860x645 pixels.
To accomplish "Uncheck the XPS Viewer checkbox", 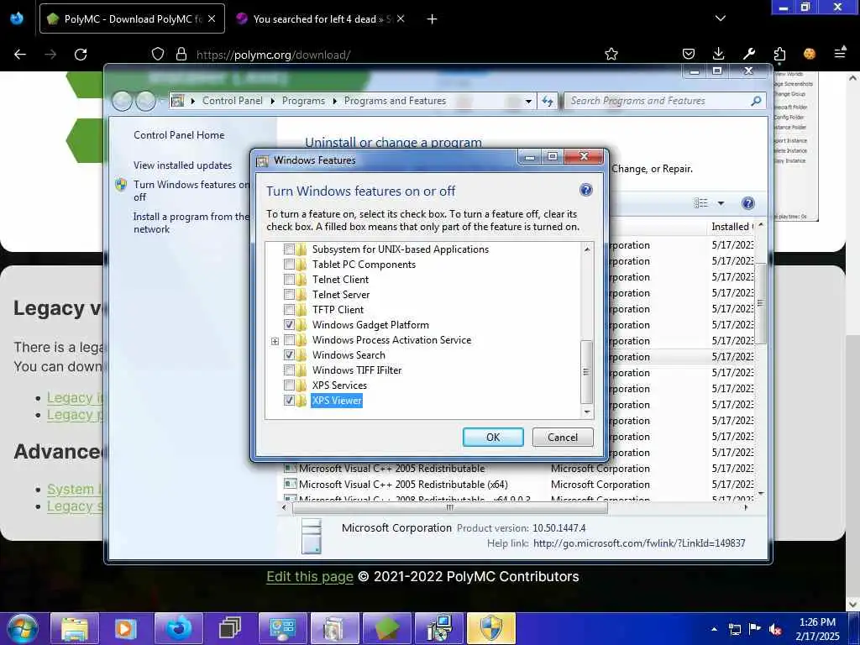I will point(289,401).
